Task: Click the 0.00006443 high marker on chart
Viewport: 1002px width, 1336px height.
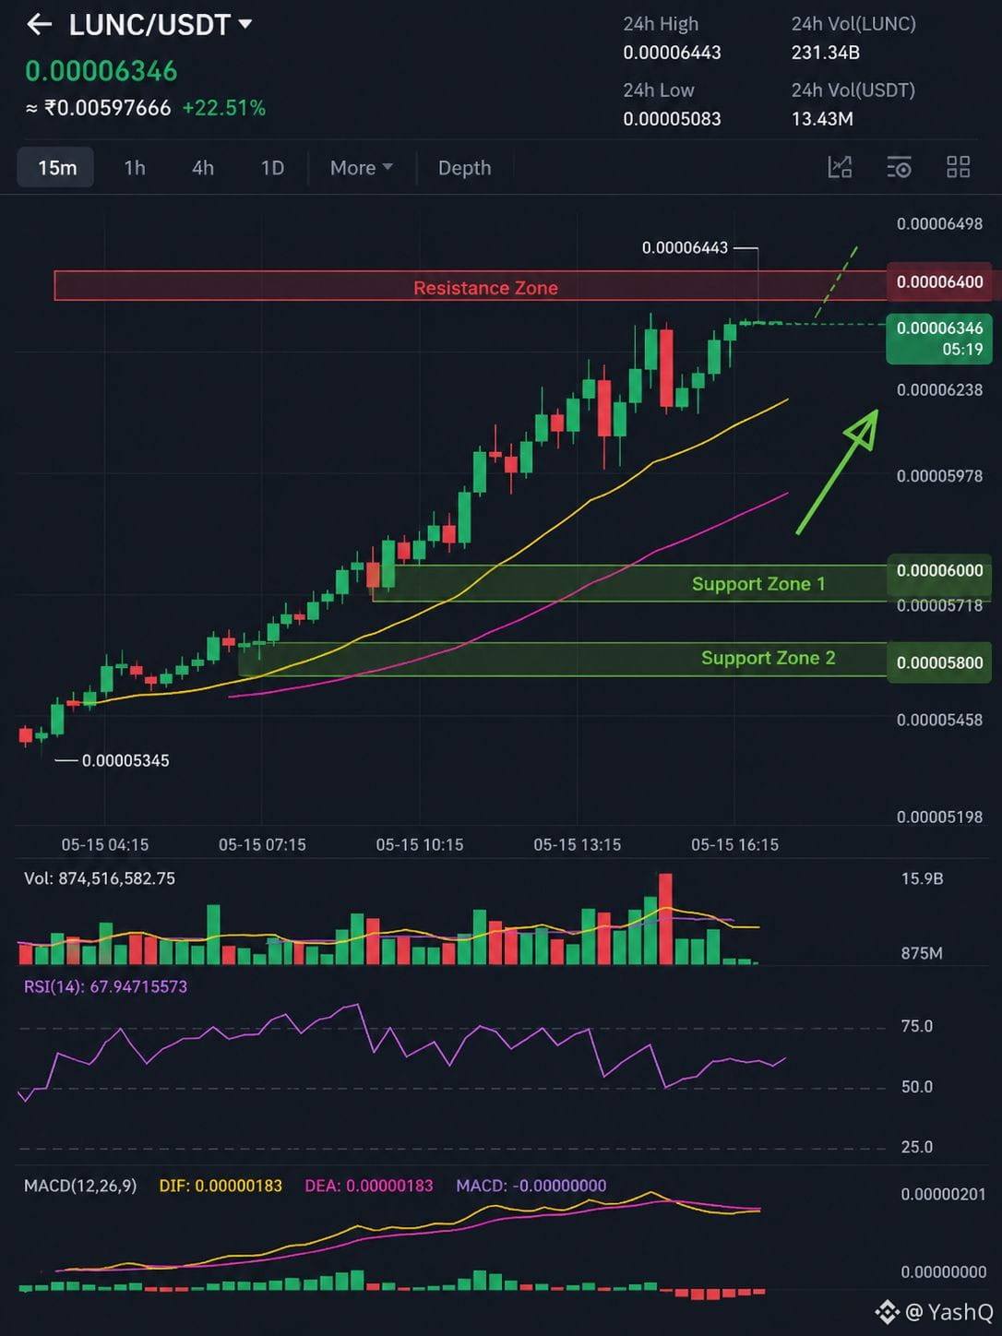Action: 685,248
